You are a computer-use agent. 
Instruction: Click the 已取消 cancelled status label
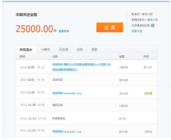click(x=148, y=132)
